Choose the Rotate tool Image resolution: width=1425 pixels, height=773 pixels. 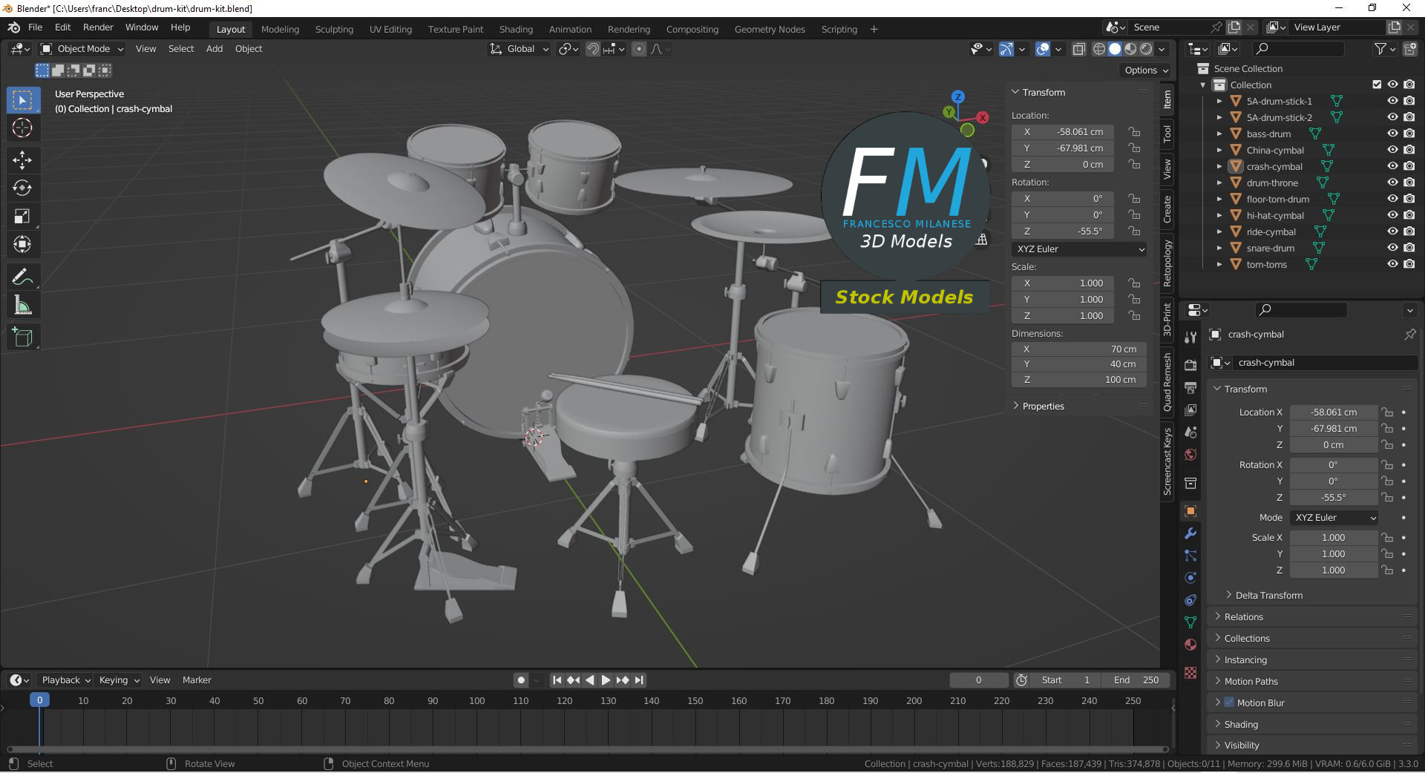(23, 188)
